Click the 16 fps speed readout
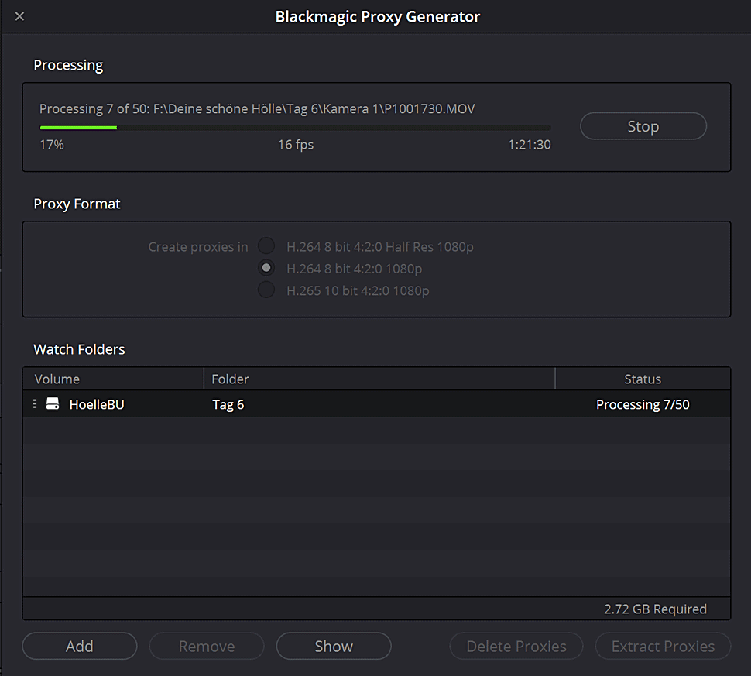 296,145
